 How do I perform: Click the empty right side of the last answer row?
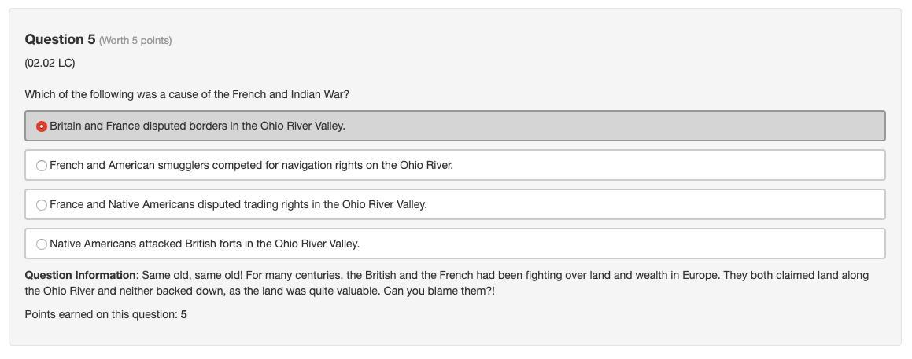[x=630, y=244]
